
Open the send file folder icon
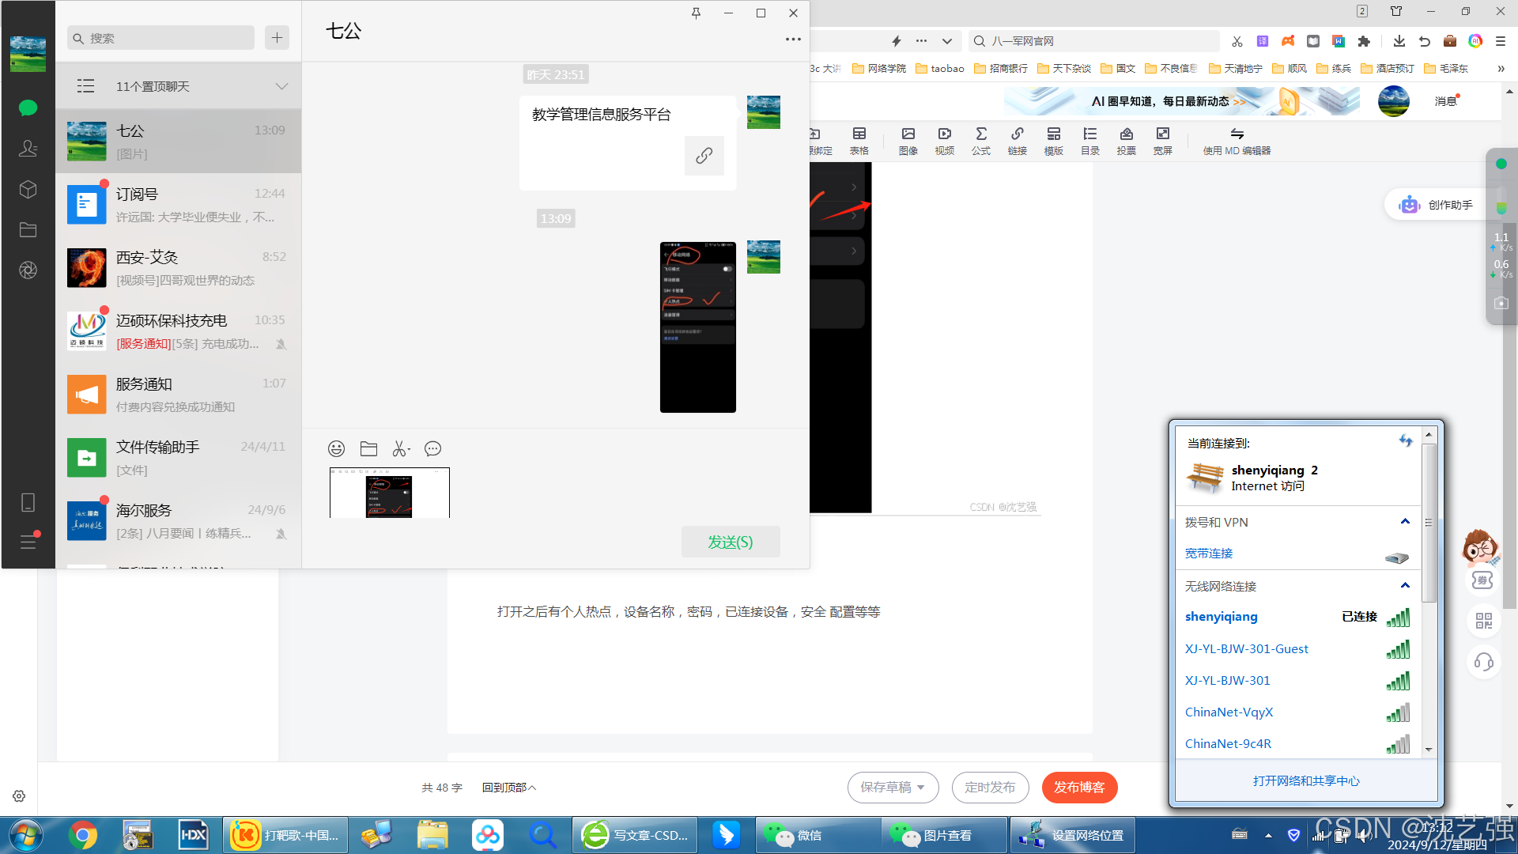368,449
